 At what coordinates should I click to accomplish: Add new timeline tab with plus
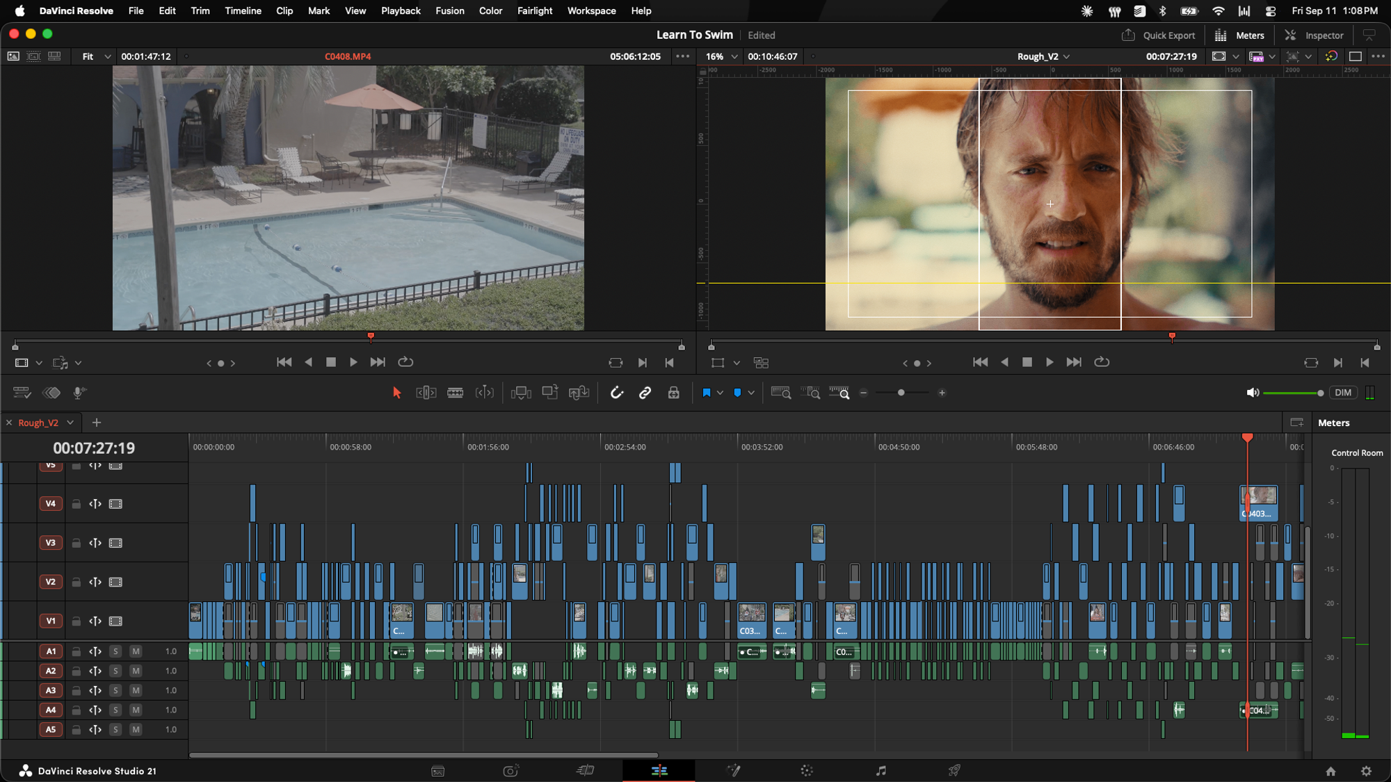click(x=97, y=423)
